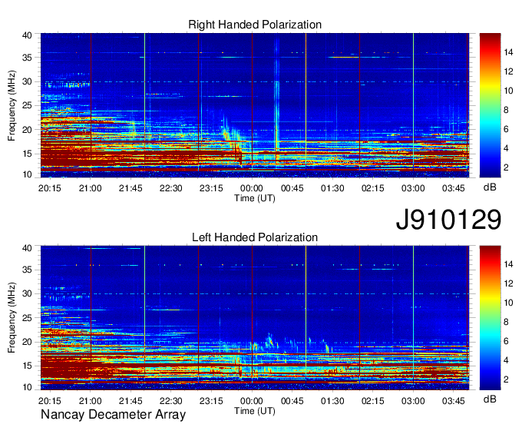Image resolution: width=522 pixels, height=424 pixels.
Task: Click 22:30 time tick on Right Handed plot
Action: 170,188
